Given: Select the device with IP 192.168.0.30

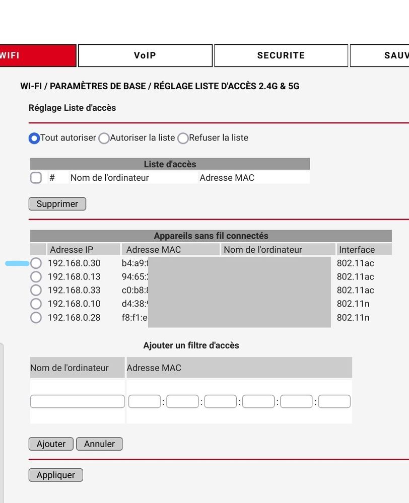Looking at the screenshot, I should [x=36, y=263].
